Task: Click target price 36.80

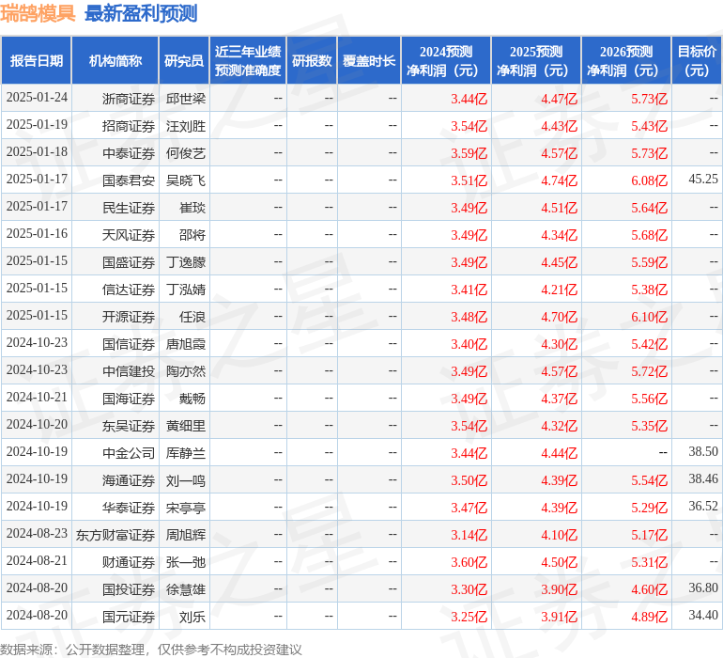Action: click(703, 587)
